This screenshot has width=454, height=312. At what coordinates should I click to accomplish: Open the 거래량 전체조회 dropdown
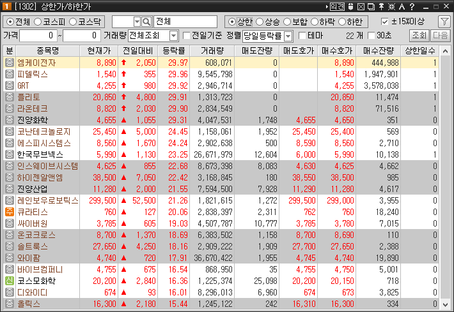(x=173, y=36)
